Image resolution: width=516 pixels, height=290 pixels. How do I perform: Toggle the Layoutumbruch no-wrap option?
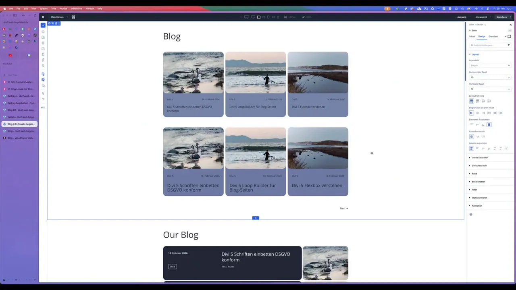[472, 137]
